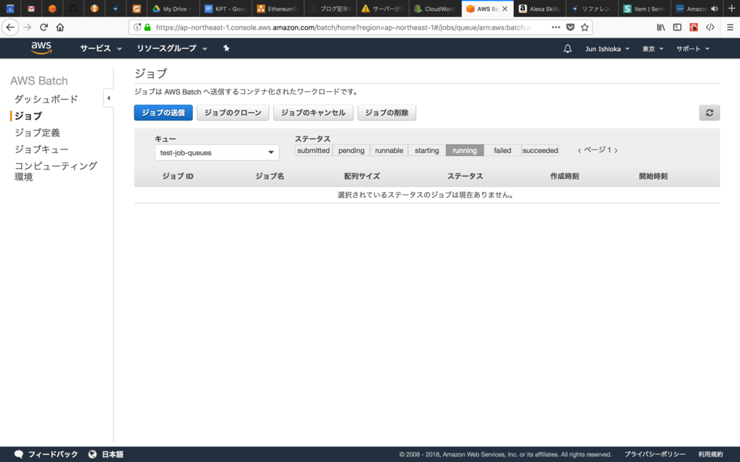Open the browser library icon
The width and height of the screenshot is (740, 462).
click(661, 27)
